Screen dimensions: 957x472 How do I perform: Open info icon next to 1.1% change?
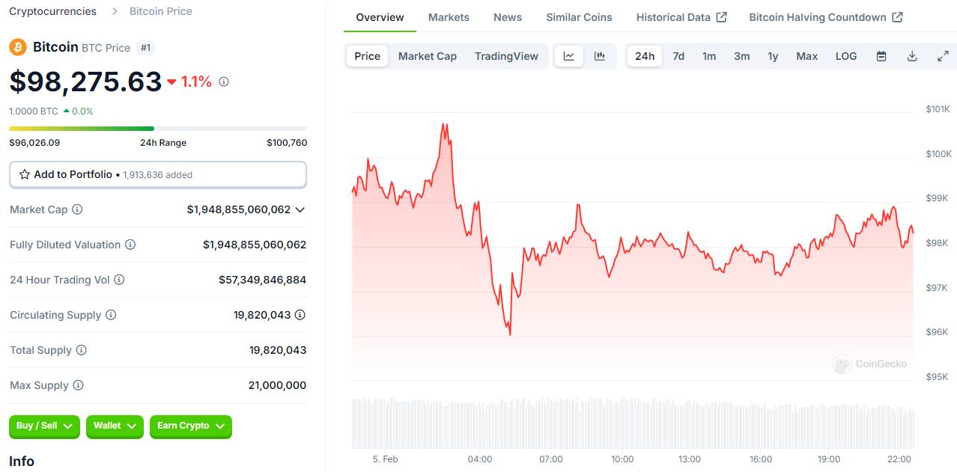click(x=223, y=82)
